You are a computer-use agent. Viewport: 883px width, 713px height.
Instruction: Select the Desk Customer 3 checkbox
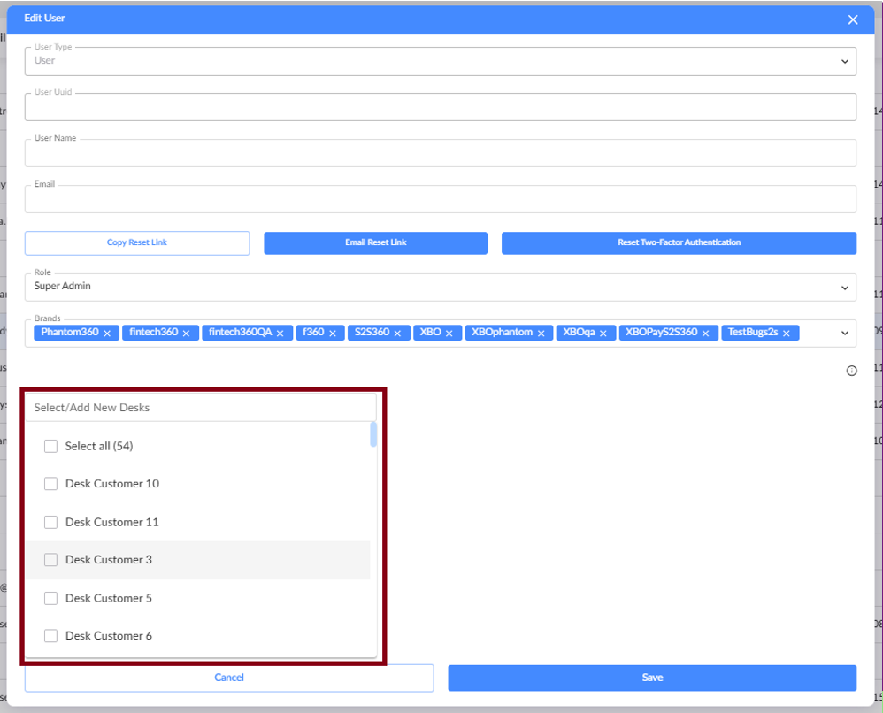(50, 560)
